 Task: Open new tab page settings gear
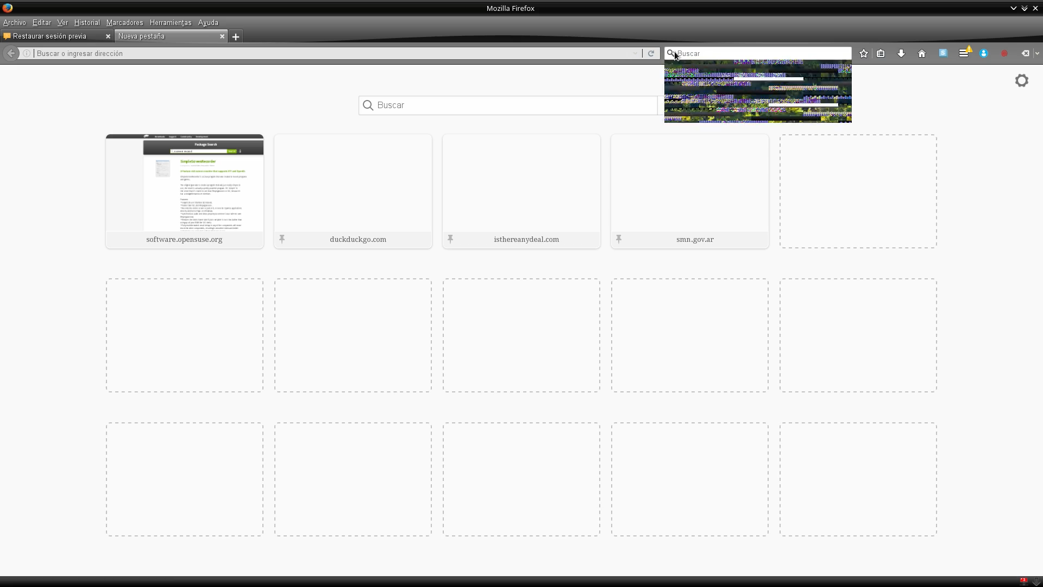coord(1021,80)
